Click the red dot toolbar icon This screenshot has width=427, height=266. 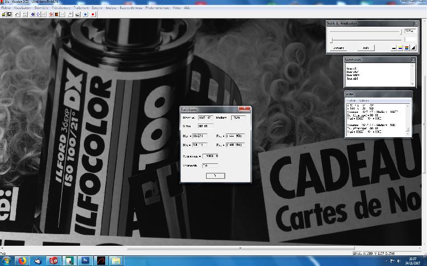pyautogui.click(x=93, y=14)
